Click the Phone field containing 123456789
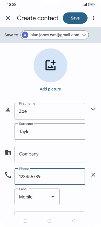Screen dimensions: 101x227 [50, 176]
